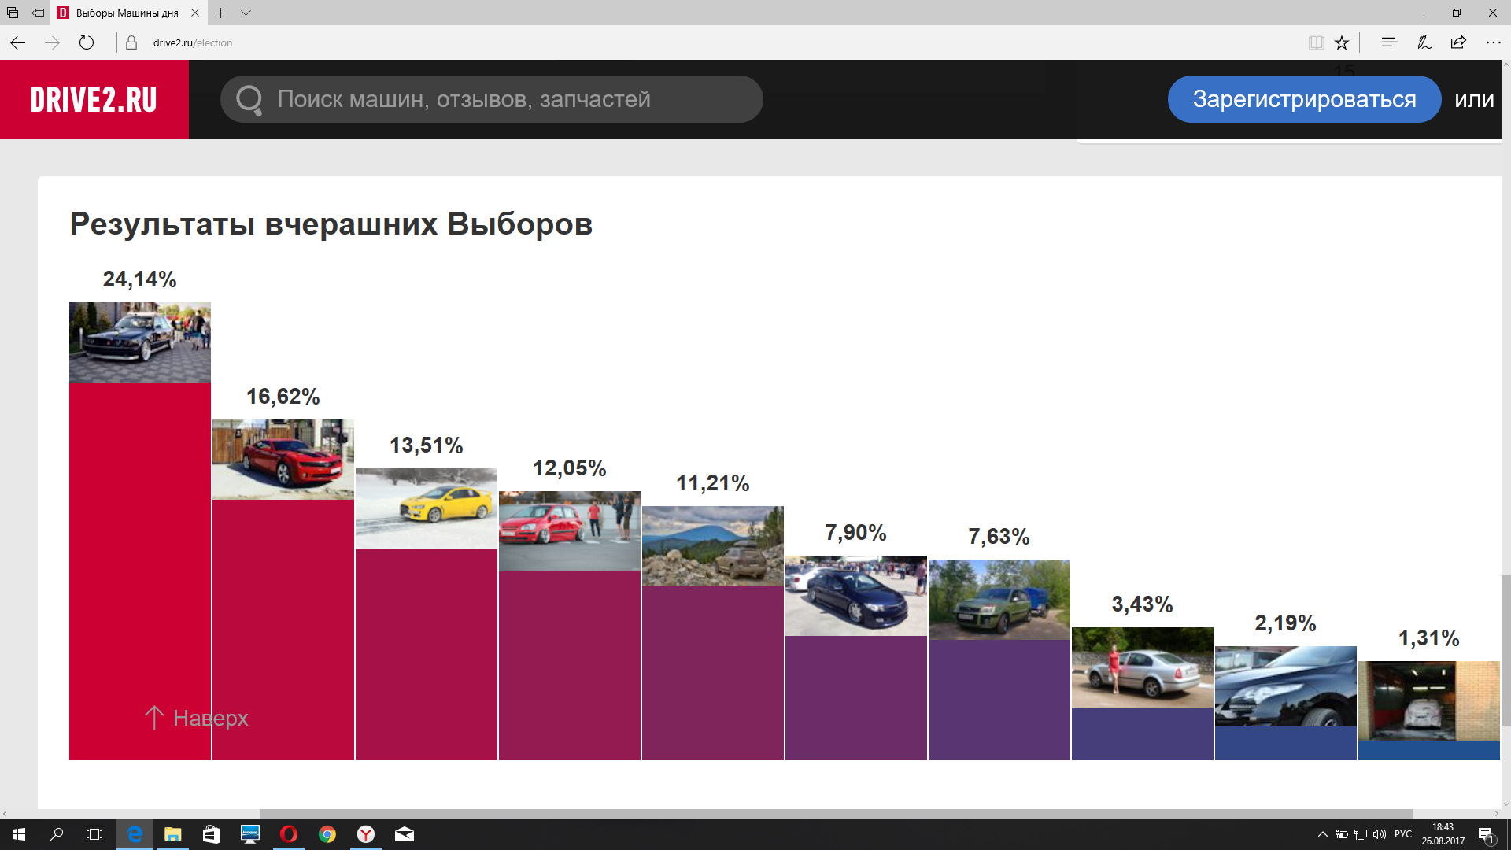Click the 13,51% percentage label
Viewport: 1511px width, 850px height.
(427, 445)
